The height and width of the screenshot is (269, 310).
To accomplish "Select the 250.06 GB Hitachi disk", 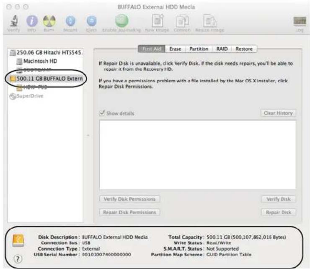I will (x=46, y=53).
